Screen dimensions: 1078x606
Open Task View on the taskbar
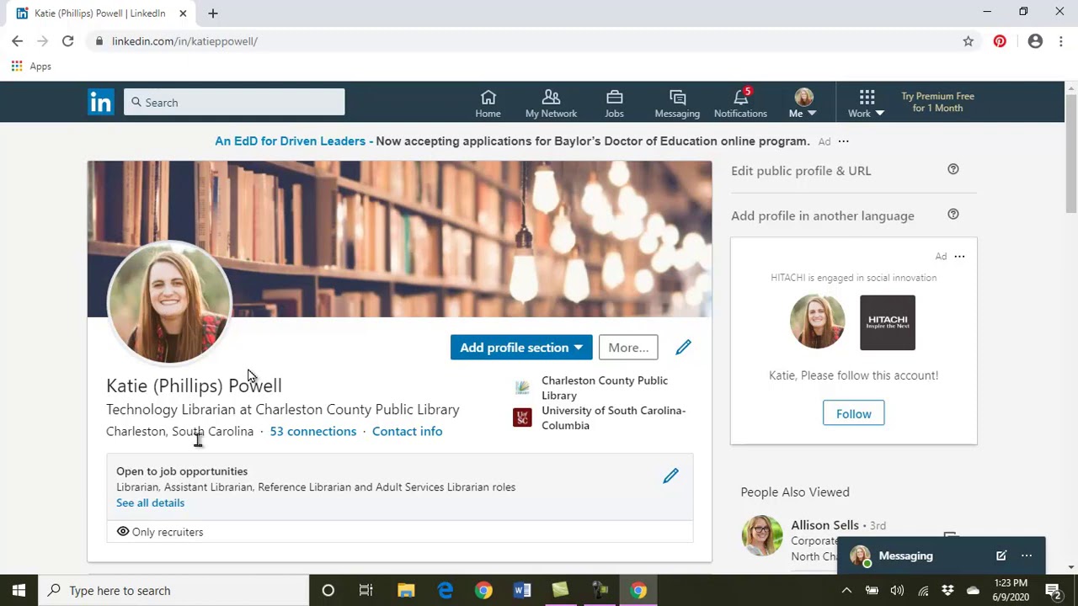[x=366, y=590]
